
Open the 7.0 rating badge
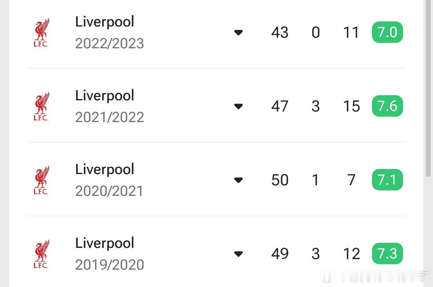click(x=387, y=33)
